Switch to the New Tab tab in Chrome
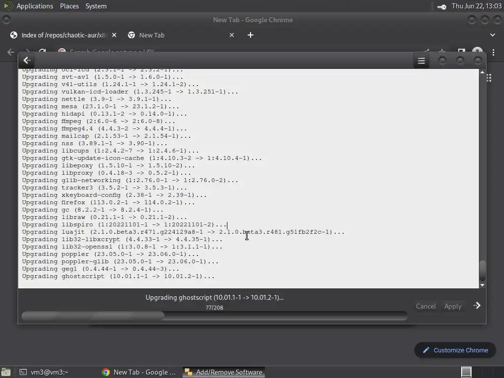Viewport: 504px width, 378px height. (x=182, y=35)
